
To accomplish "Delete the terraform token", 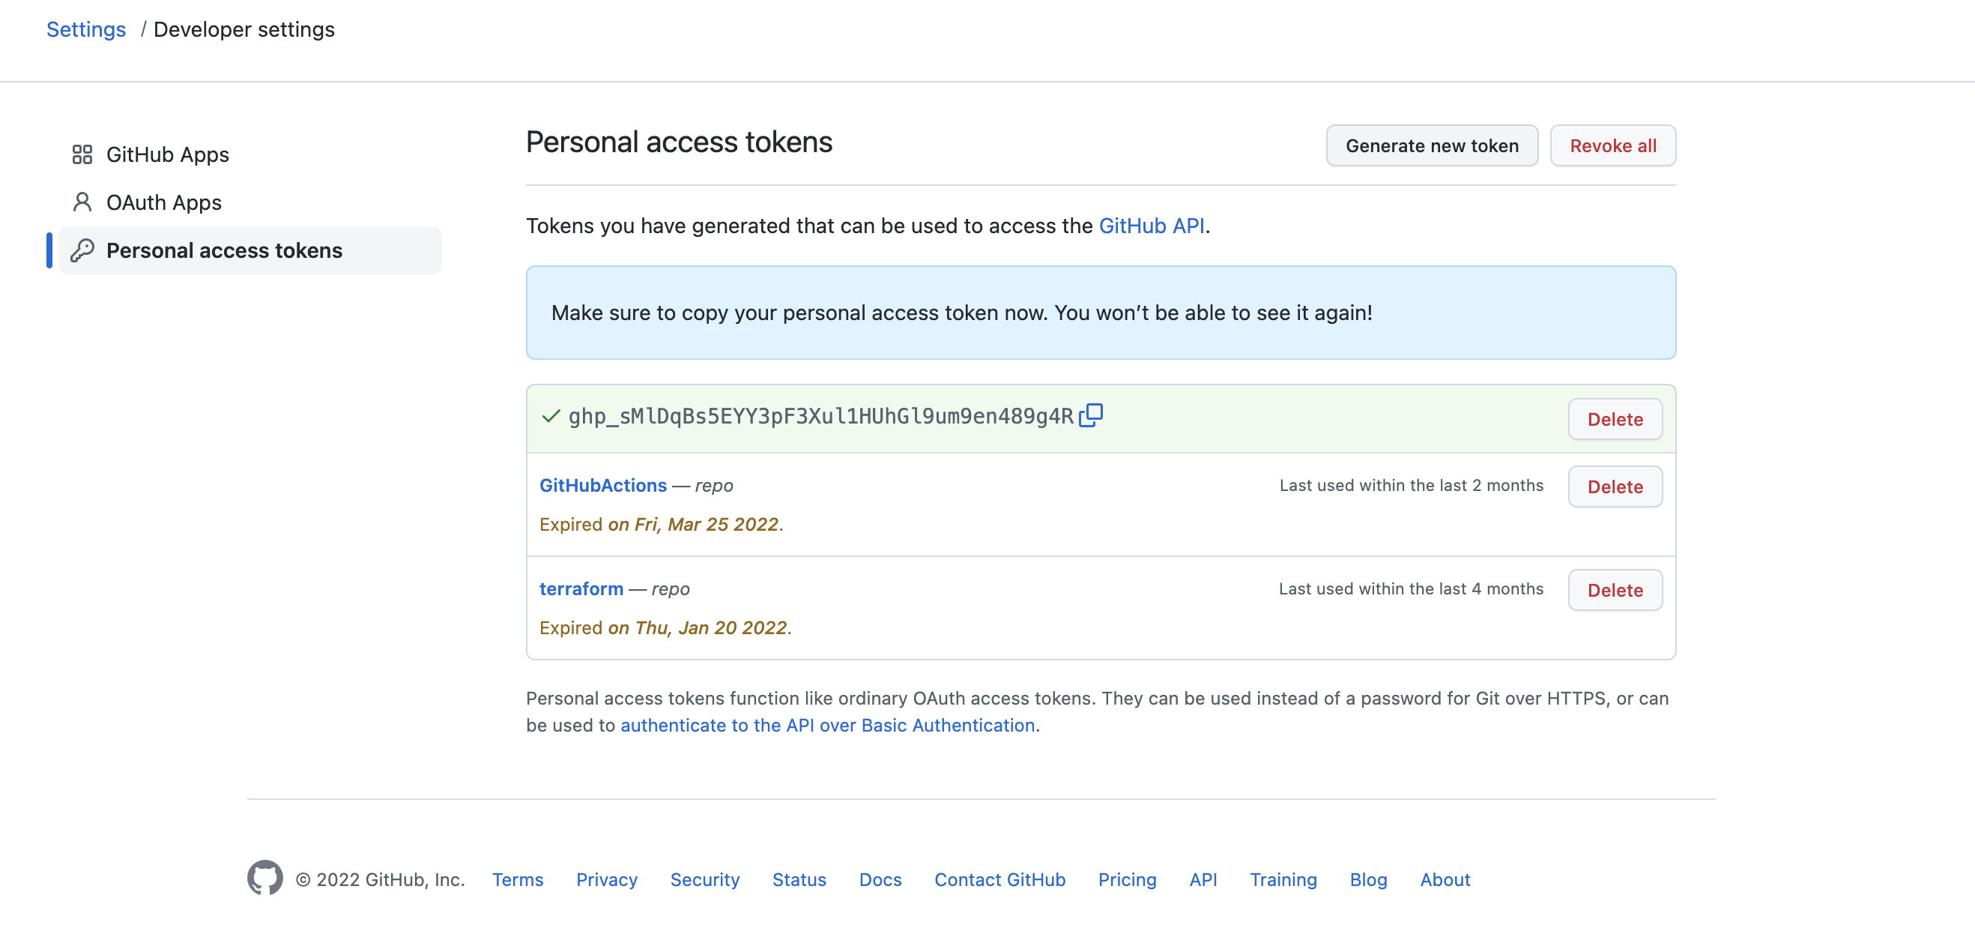I will click(x=1615, y=590).
